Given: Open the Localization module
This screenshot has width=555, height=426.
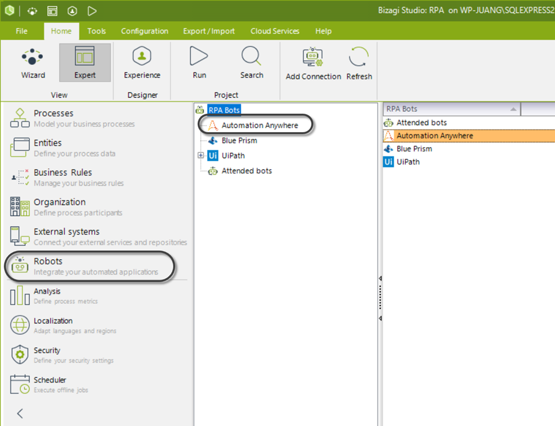Looking at the screenshot, I should (63, 325).
